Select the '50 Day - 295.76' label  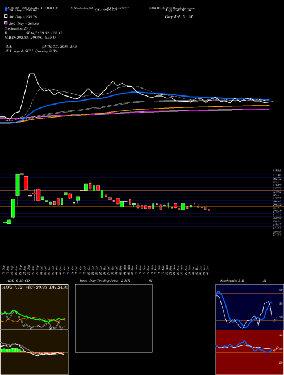point(23,17)
